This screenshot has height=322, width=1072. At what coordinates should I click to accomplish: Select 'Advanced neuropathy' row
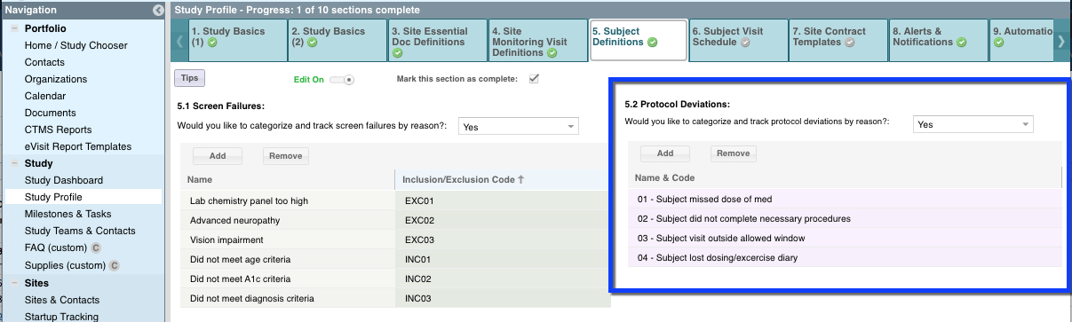pos(395,220)
